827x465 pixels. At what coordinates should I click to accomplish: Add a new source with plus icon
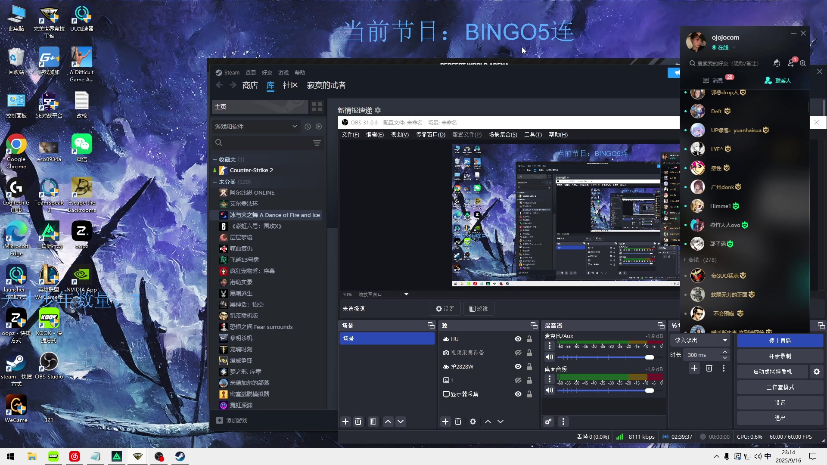click(x=445, y=422)
